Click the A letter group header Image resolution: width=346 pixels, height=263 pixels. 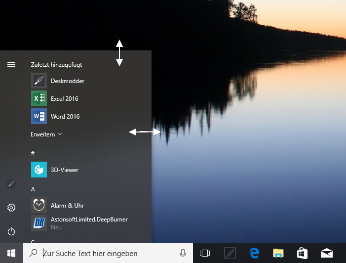point(33,189)
